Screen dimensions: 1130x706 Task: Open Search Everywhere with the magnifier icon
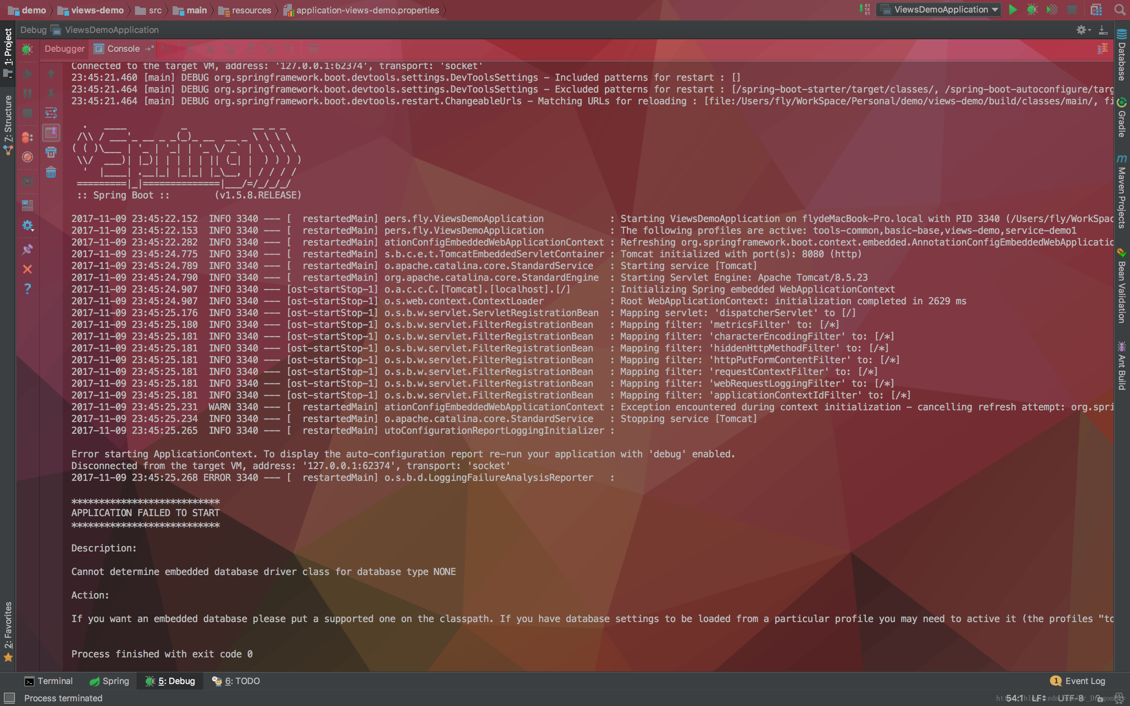click(1119, 9)
